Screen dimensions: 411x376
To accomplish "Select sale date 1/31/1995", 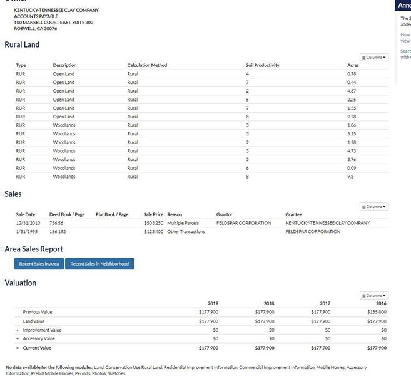I will (x=27, y=232).
